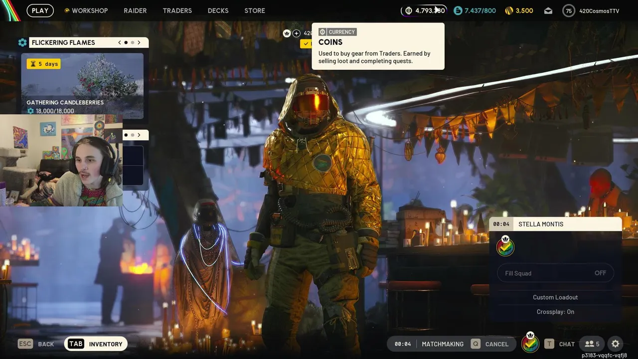Click the MATCHMAKING status label
The width and height of the screenshot is (638, 359).
point(443,344)
